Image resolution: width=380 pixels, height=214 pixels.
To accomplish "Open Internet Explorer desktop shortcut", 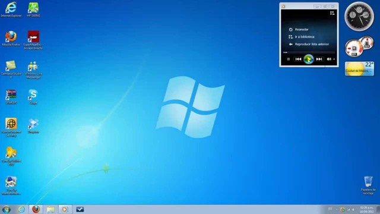I will [11, 10].
